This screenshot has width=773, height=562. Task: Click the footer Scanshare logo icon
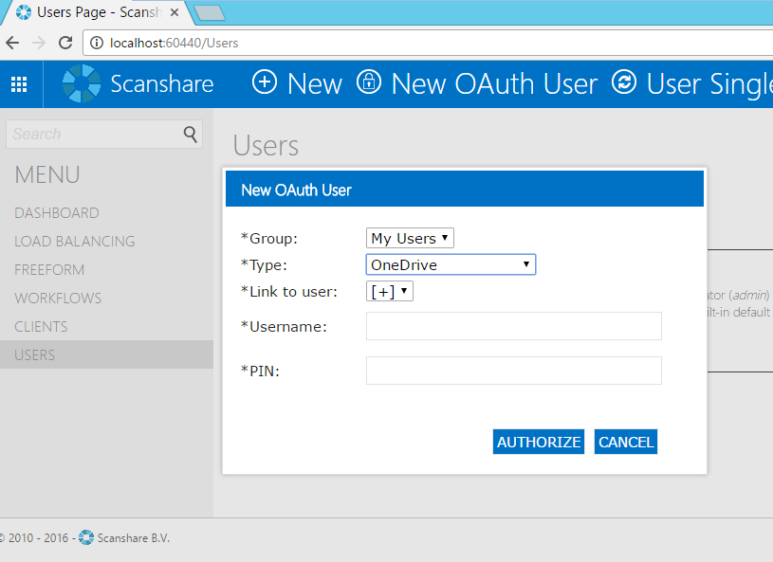click(86, 537)
